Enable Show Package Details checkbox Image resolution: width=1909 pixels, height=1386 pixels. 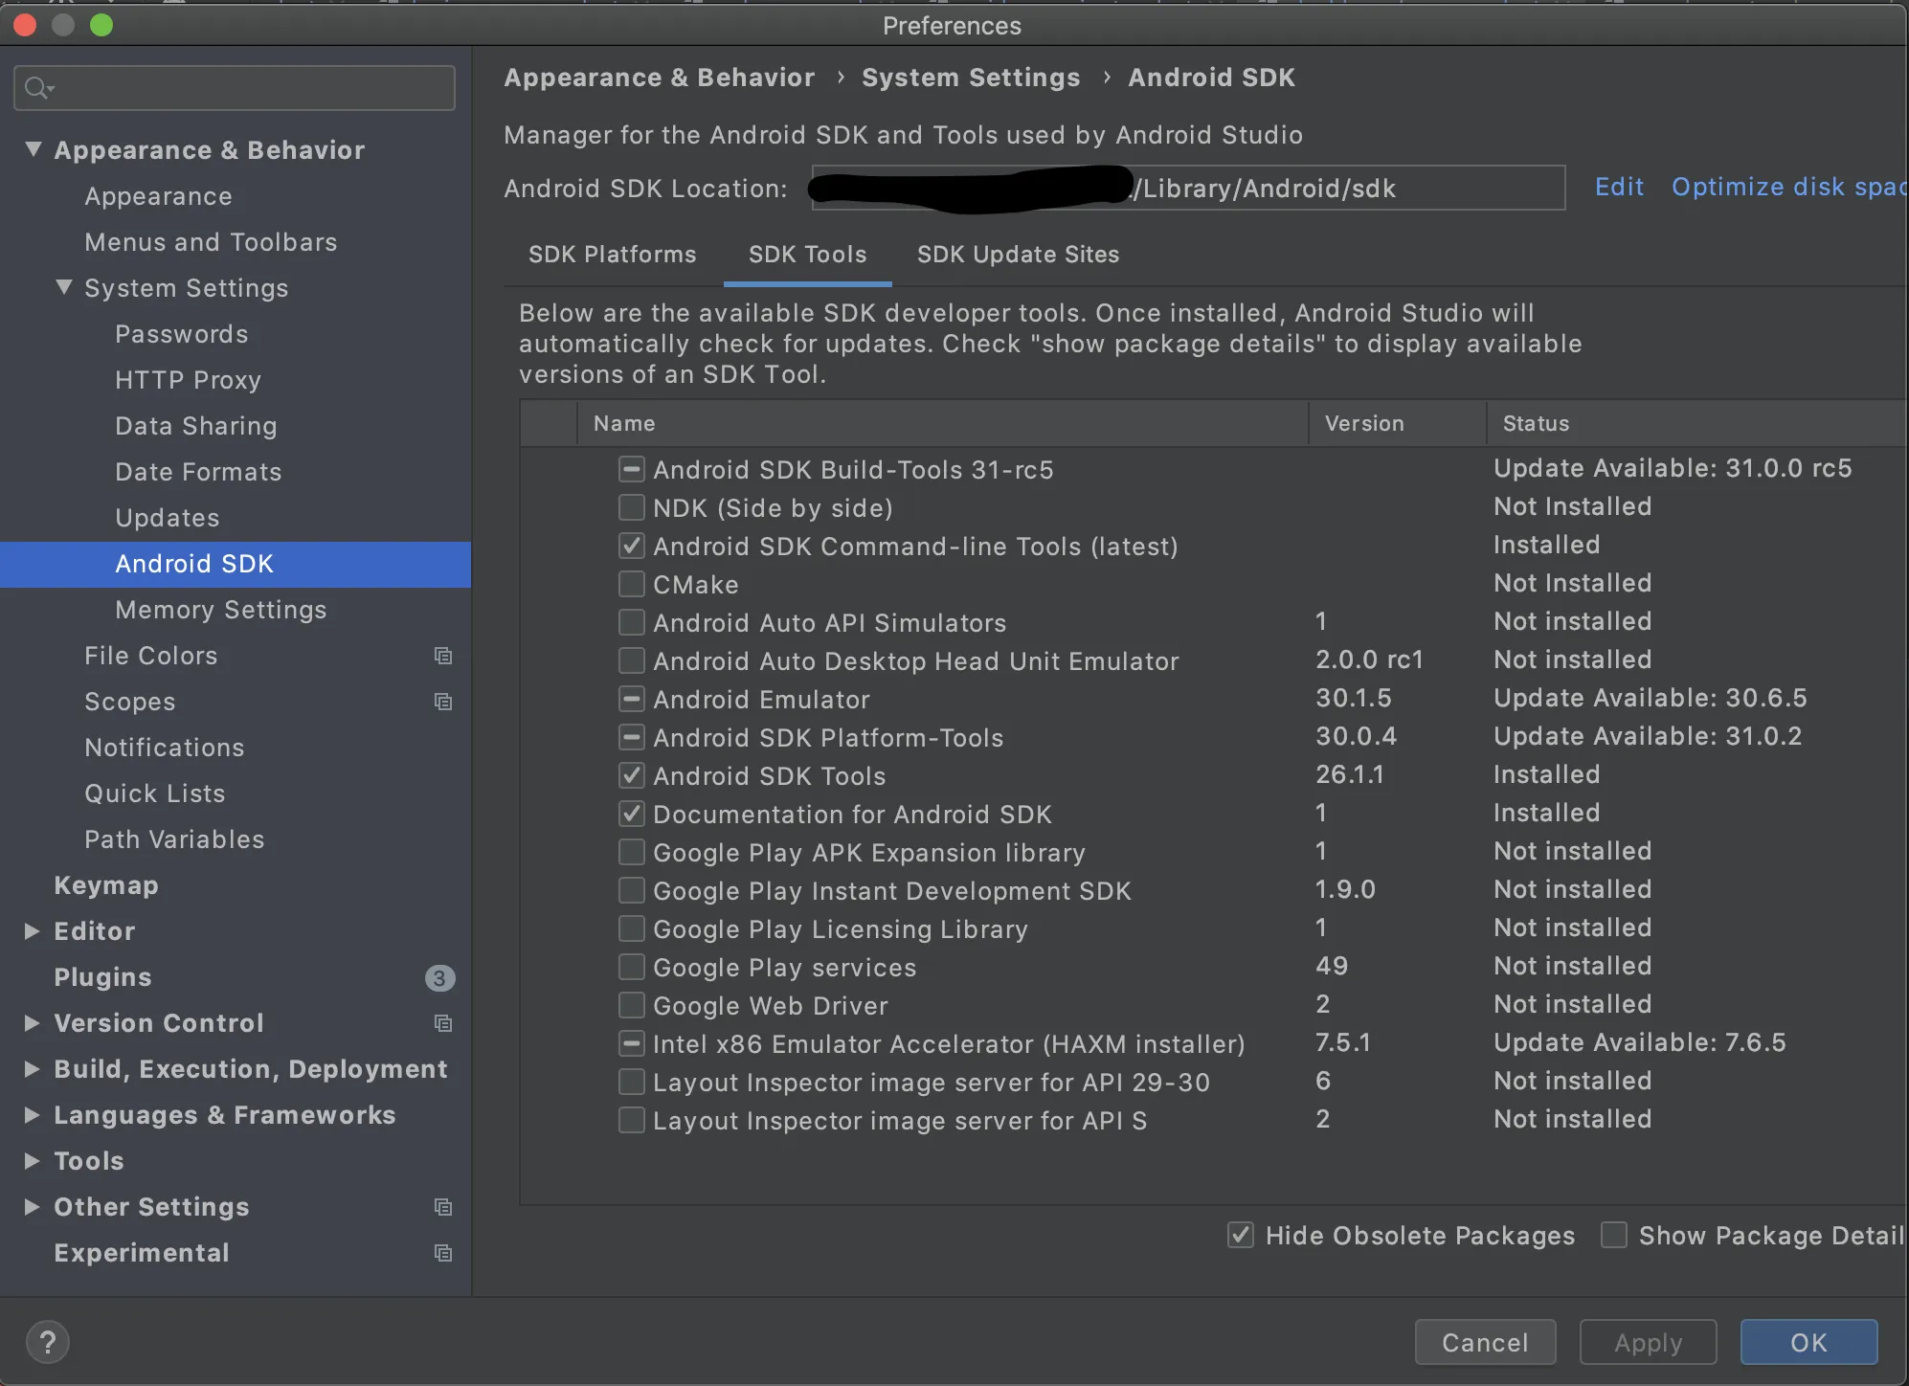click(1614, 1235)
